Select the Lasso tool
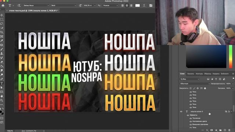 (2, 23)
